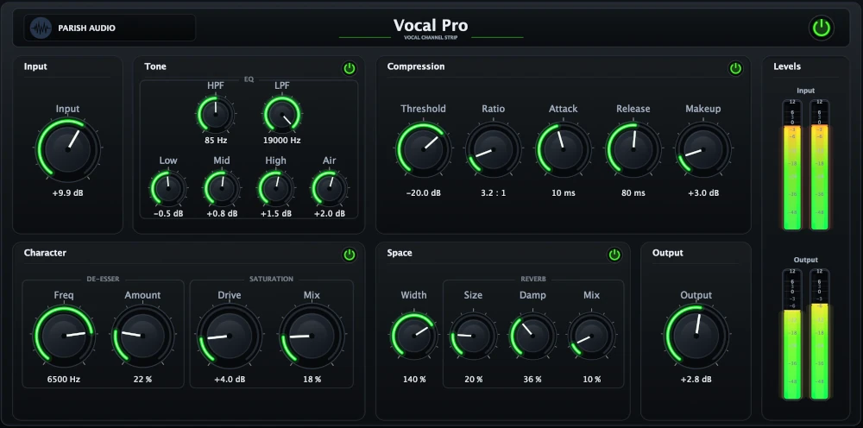Click the Mid EQ knob
863x428 pixels.
(x=222, y=189)
